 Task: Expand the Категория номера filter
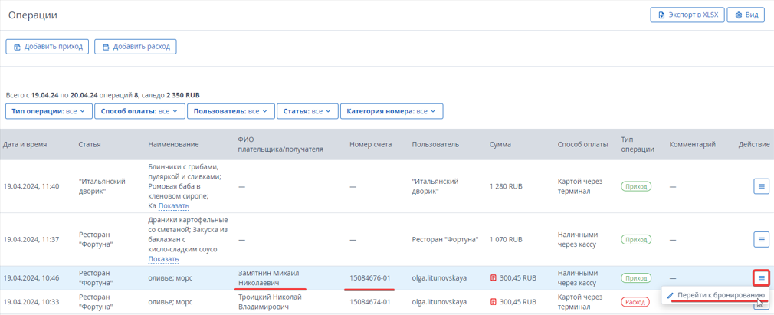pos(392,111)
